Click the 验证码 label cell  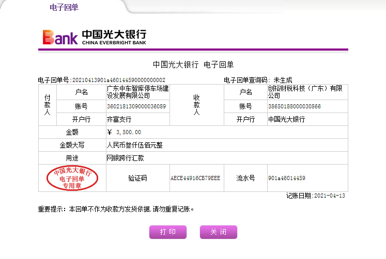pos(138,178)
